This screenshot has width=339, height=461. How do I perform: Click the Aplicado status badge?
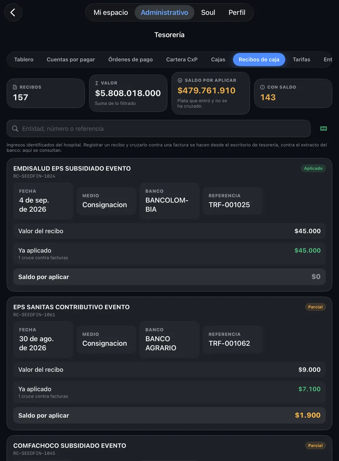313,169
